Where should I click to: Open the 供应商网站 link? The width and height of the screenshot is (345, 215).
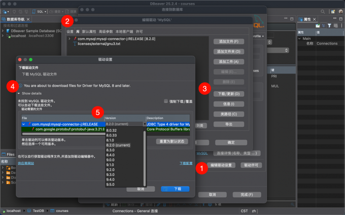[26, 163]
